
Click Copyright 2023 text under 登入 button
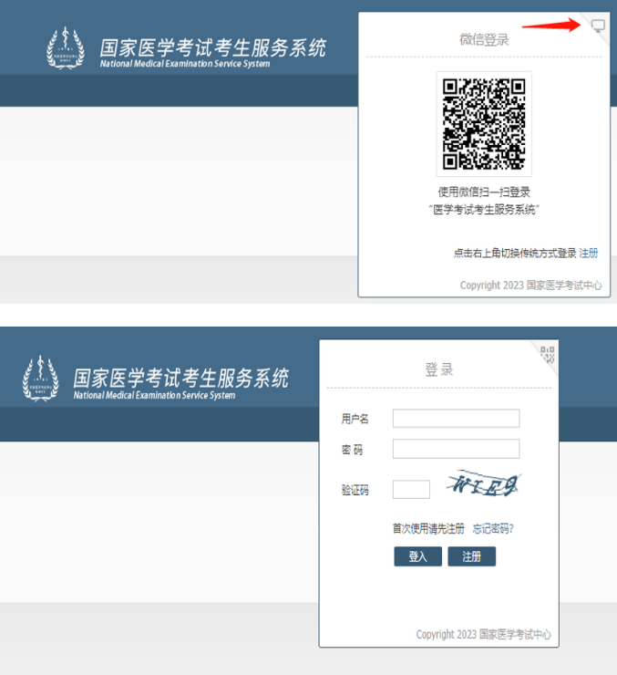coord(483,634)
